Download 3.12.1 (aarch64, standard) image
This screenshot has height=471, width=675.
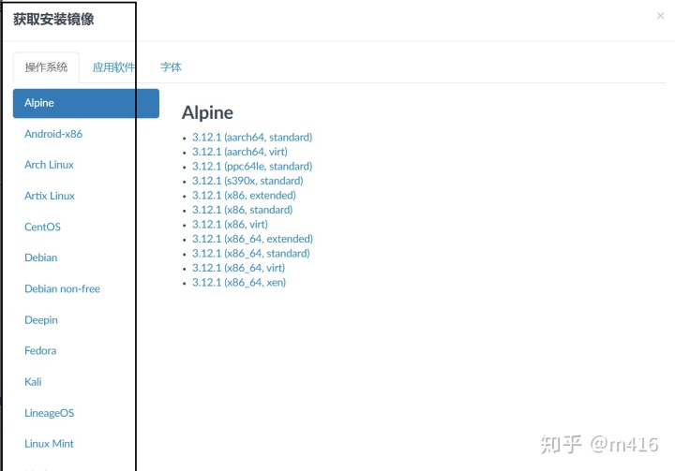pos(252,138)
